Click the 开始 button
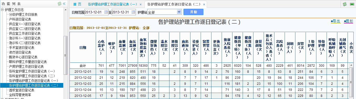The image size is (356, 99). coord(193,12)
